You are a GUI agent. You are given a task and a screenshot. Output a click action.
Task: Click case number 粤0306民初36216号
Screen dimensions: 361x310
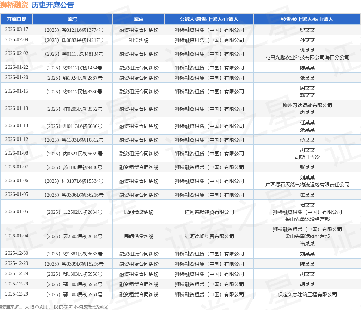(74, 195)
